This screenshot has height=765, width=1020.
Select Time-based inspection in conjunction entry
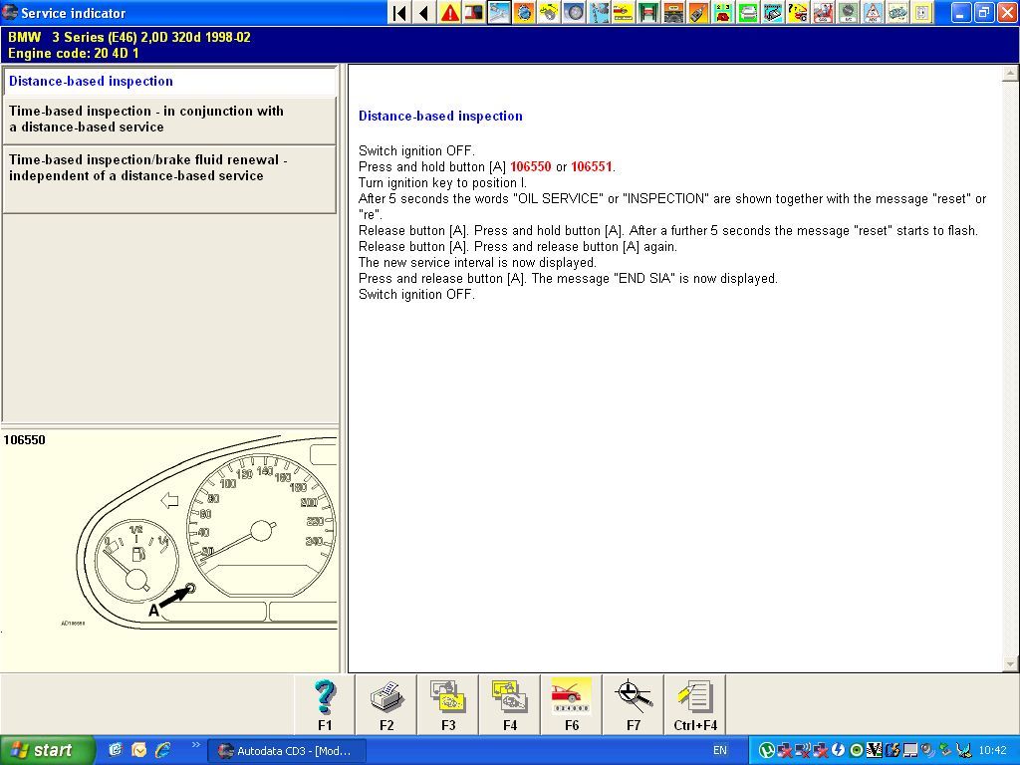[x=169, y=120]
